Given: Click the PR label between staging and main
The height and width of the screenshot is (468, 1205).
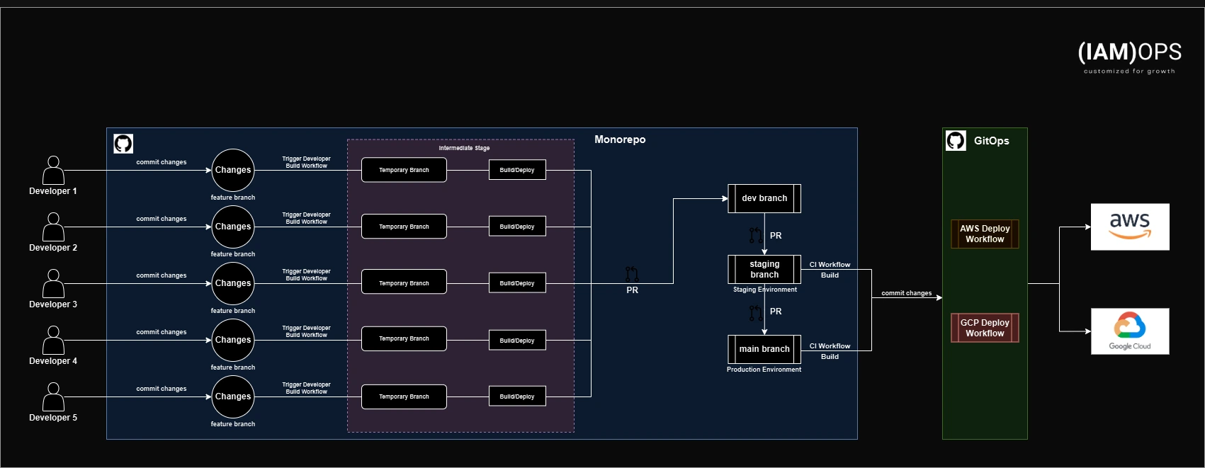Looking at the screenshot, I should (x=776, y=312).
